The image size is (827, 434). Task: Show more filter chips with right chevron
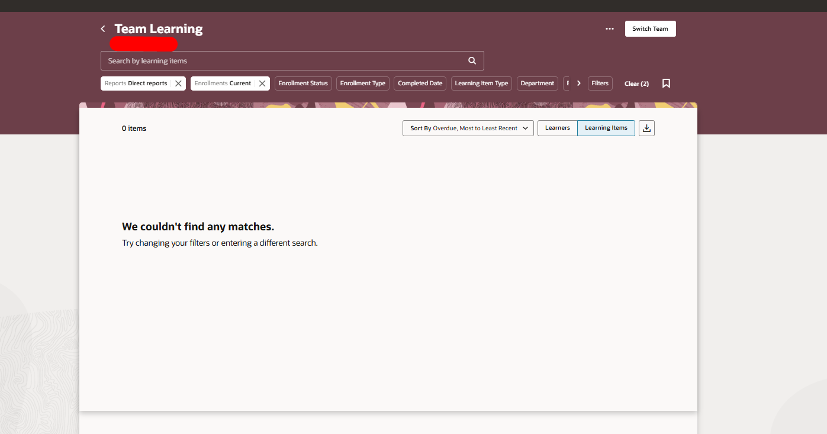coord(578,83)
